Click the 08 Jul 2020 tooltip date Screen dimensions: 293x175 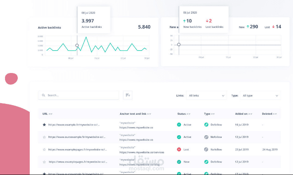pyautogui.click(x=88, y=13)
